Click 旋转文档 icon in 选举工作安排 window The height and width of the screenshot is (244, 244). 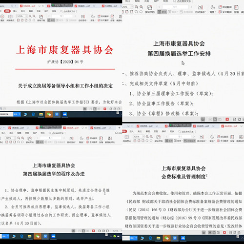click(150, 9)
